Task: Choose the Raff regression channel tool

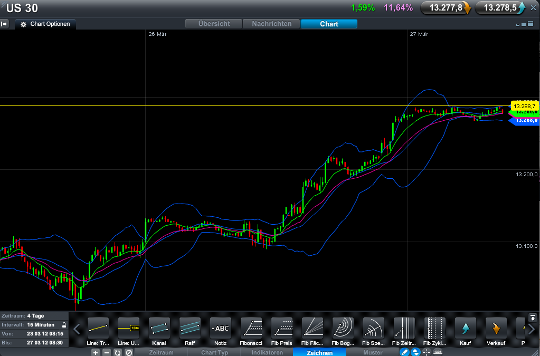Action: click(x=190, y=328)
